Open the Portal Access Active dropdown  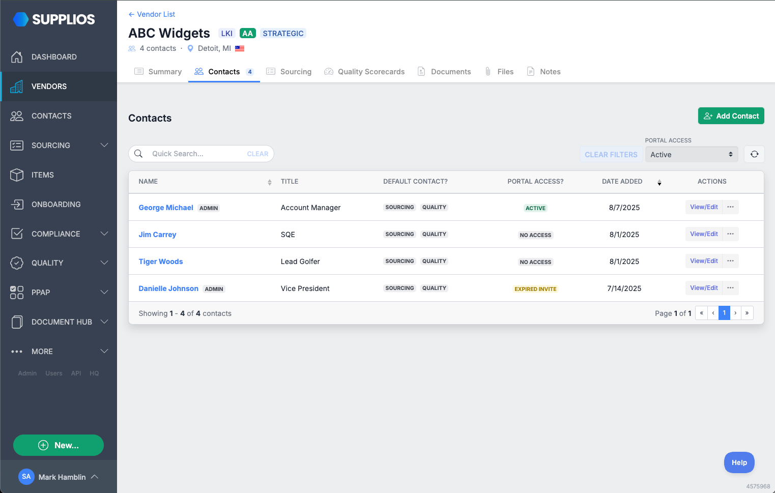[x=692, y=155]
